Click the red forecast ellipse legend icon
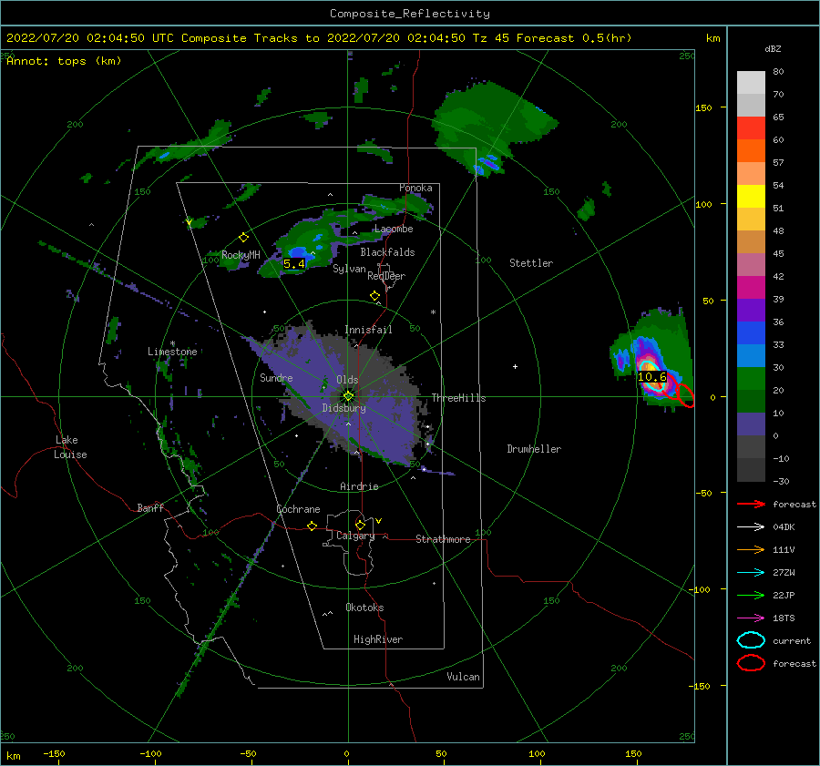820x766 pixels. pyautogui.click(x=751, y=663)
